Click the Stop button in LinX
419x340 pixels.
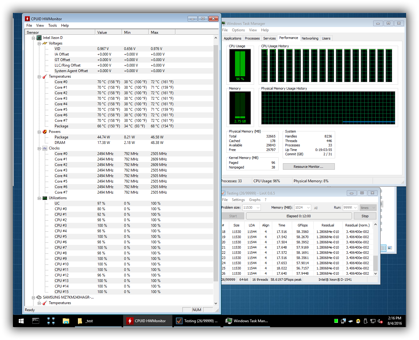pos(365,216)
